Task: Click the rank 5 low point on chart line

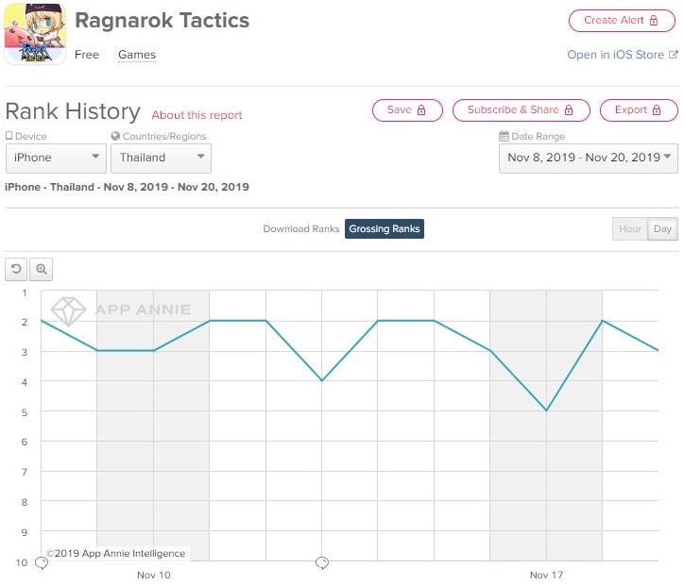Action: pyautogui.click(x=546, y=410)
